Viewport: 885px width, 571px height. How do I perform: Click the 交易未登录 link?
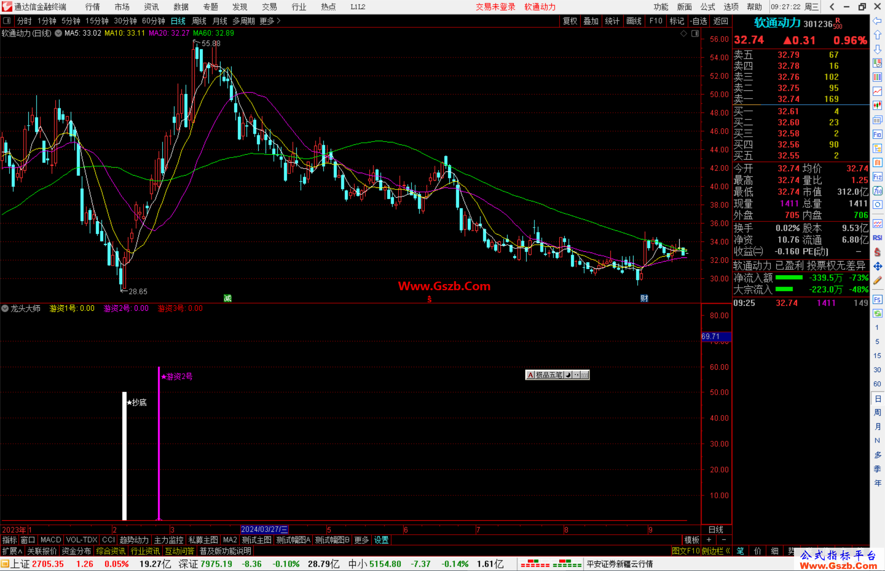pyautogui.click(x=495, y=7)
